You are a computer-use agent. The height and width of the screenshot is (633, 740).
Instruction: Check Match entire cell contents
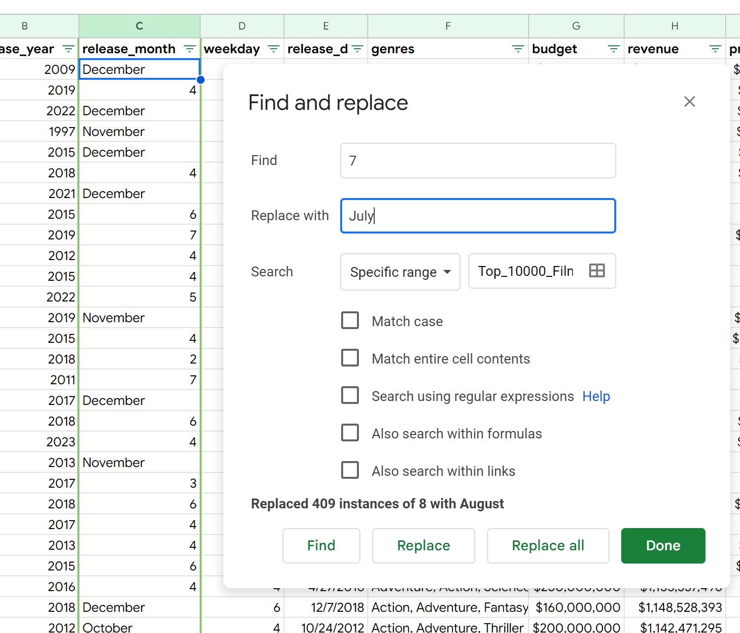pos(350,358)
